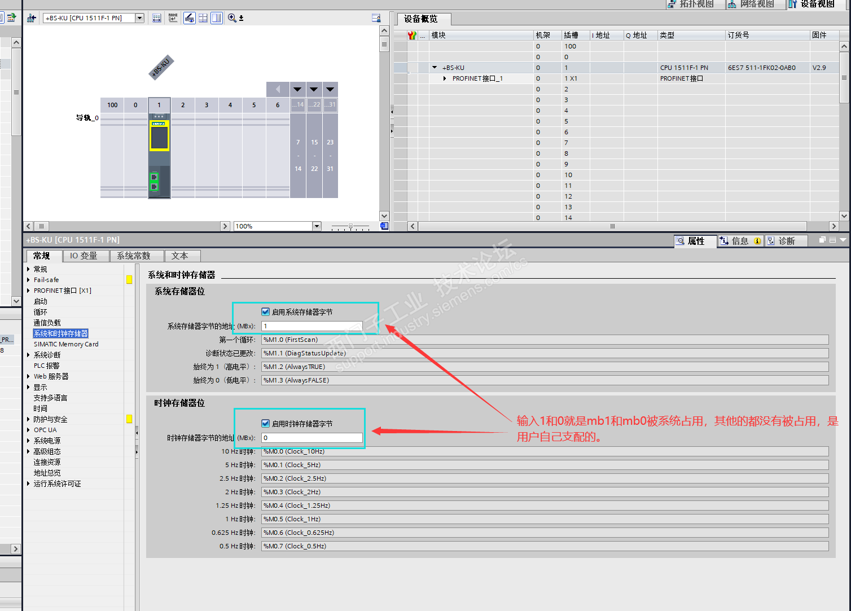
Task: Select PLC 报警 in the properties tree
Action: (x=46, y=366)
